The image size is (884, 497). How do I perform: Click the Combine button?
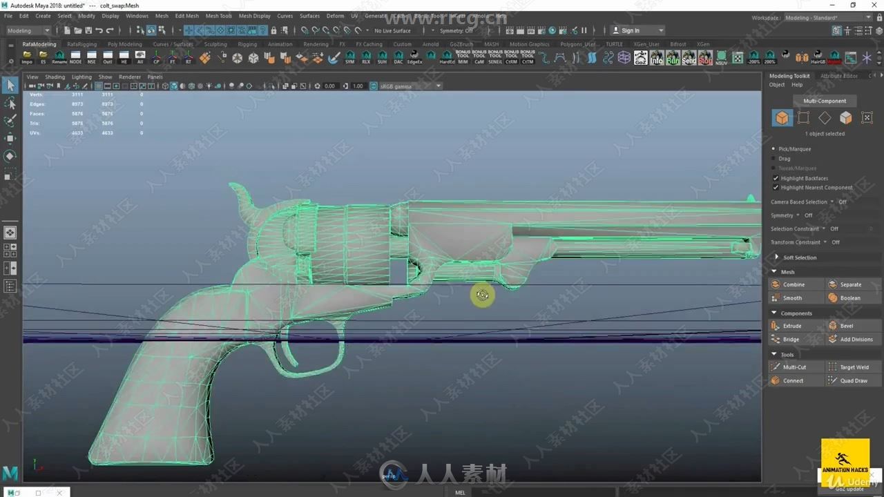click(x=797, y=284)
